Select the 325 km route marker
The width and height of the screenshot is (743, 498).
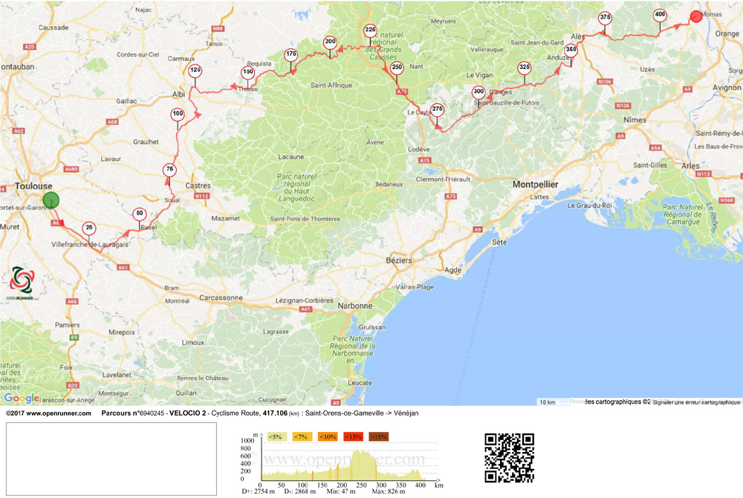(525, 68)
